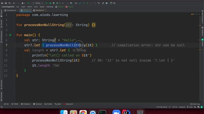Click the cursor position status entry
The width and height of the screenshot is (204, 114).
pos(162,107)
